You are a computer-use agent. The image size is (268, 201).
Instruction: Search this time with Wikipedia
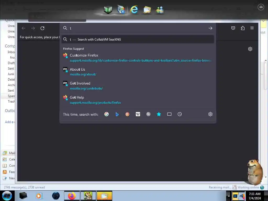pos(138,114)
